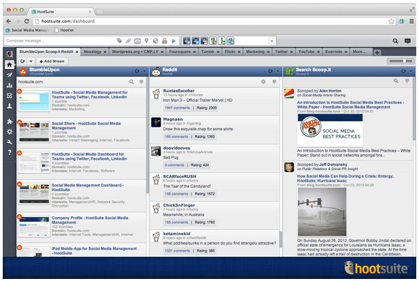Toggle the last profile avatar in the profile picker

230,41
